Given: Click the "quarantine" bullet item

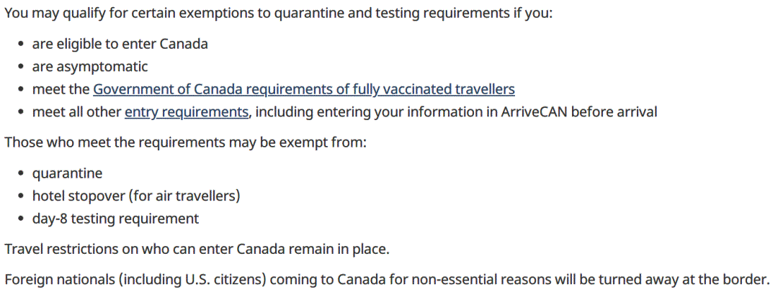Looking at the screenshot, I should click(67, 173).
